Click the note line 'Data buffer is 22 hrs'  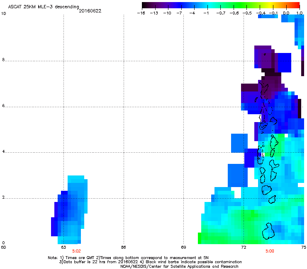[x=150, y=262]
